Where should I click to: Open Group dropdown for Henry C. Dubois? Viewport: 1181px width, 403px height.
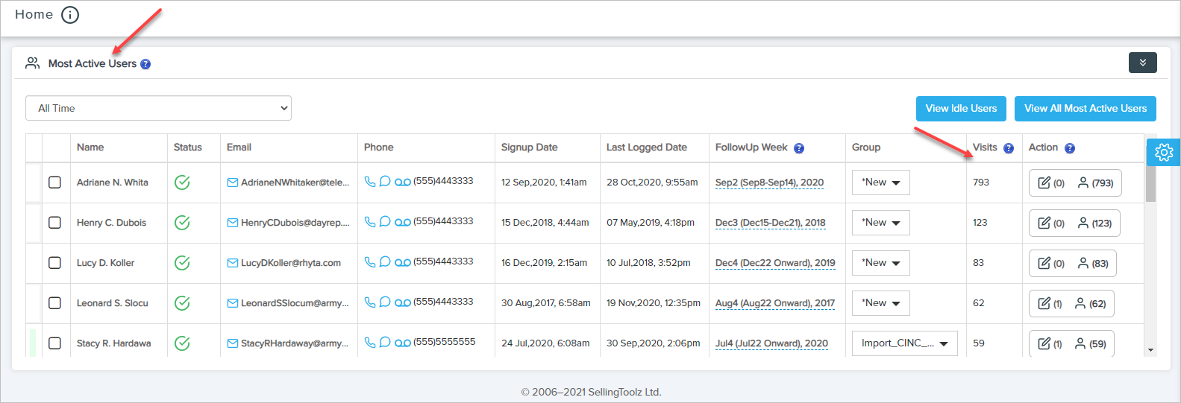coord(880,223)
